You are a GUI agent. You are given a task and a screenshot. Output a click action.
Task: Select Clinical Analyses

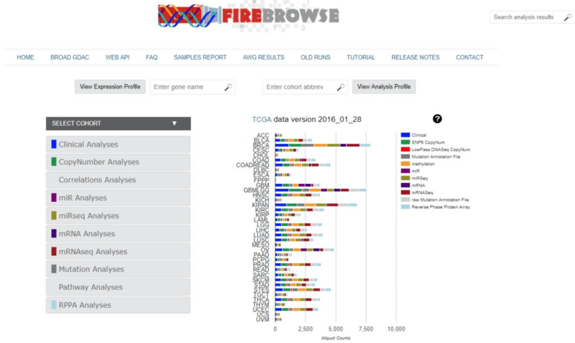(x=118, y=145)
